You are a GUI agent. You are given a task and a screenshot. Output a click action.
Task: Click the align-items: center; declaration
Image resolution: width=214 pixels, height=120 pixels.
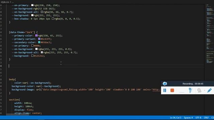tap(28, 113)
